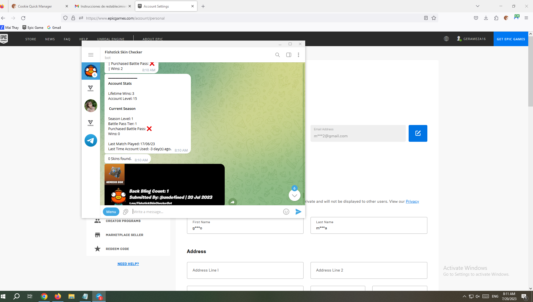The image size is (533, 302).
Task: Open chat more options three dots
Action: (x=299, y=55)
